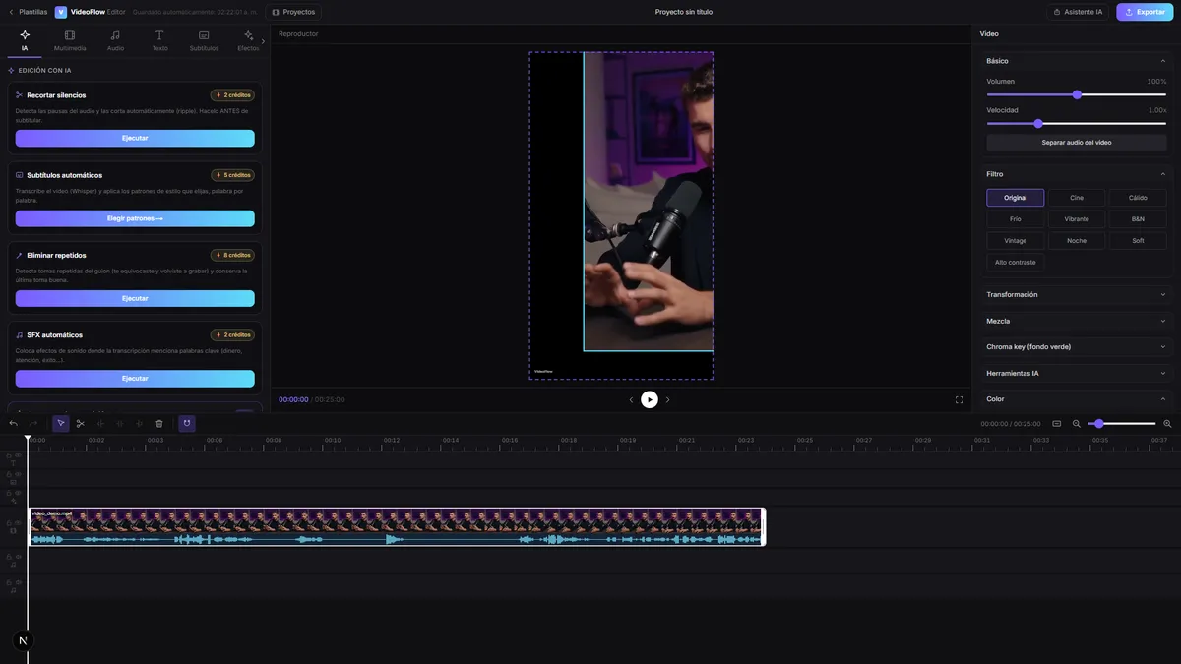Run SFX automáticos with Ejecutar
The image size is (1181, 664).
[x=135, y=379]
